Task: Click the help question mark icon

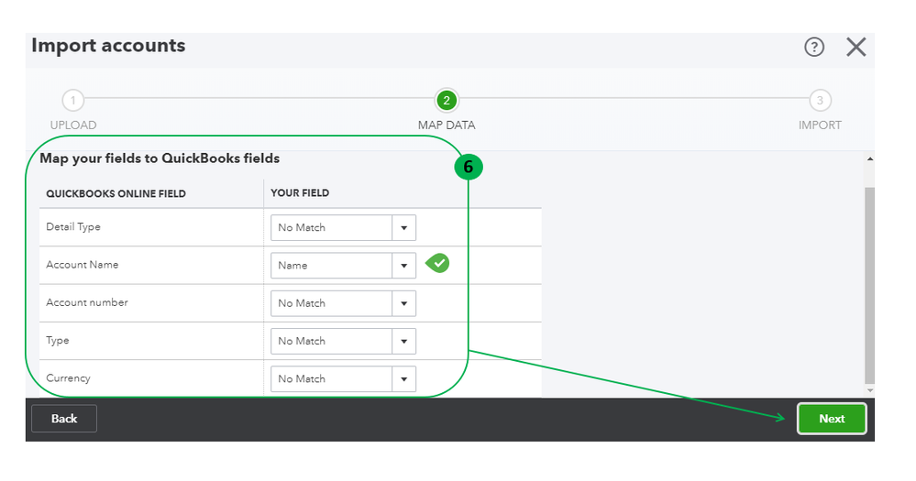Action: pos(813,48)
